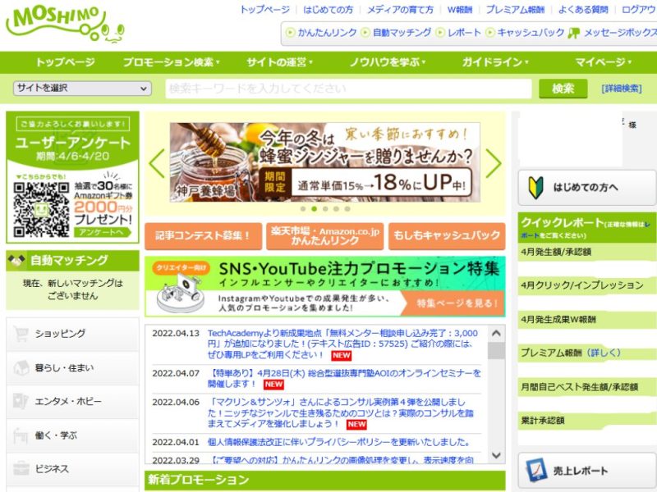
Task: Open the マクリン&サンツォ consulting news link
Action: [341, 413]
